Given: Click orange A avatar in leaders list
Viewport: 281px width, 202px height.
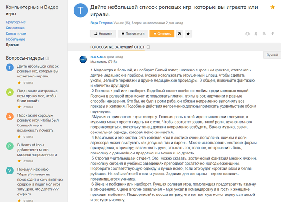Looking at the screenshot, I should click(x=10, y=117).
